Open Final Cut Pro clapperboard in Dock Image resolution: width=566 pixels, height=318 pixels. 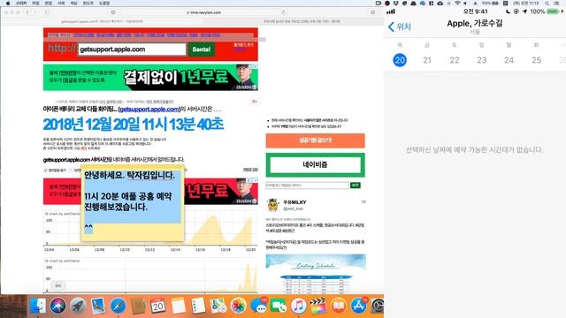pos(318,307)
